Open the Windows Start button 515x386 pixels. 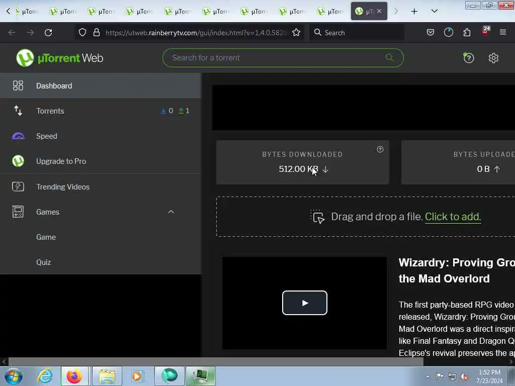coord(14,376)
